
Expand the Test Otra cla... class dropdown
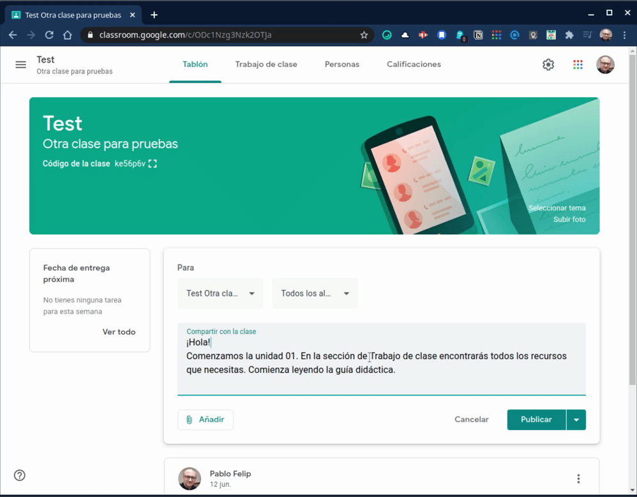click(220, 293)
